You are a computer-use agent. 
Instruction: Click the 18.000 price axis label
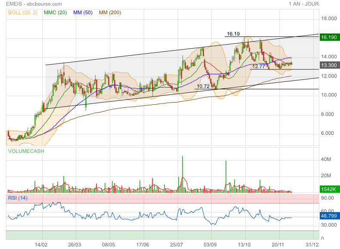[329, 18]
